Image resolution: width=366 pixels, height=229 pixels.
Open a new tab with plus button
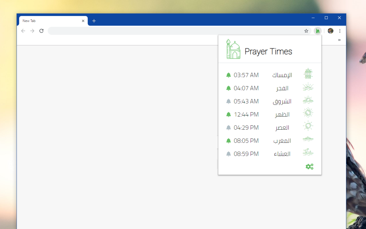coord(94,21)
